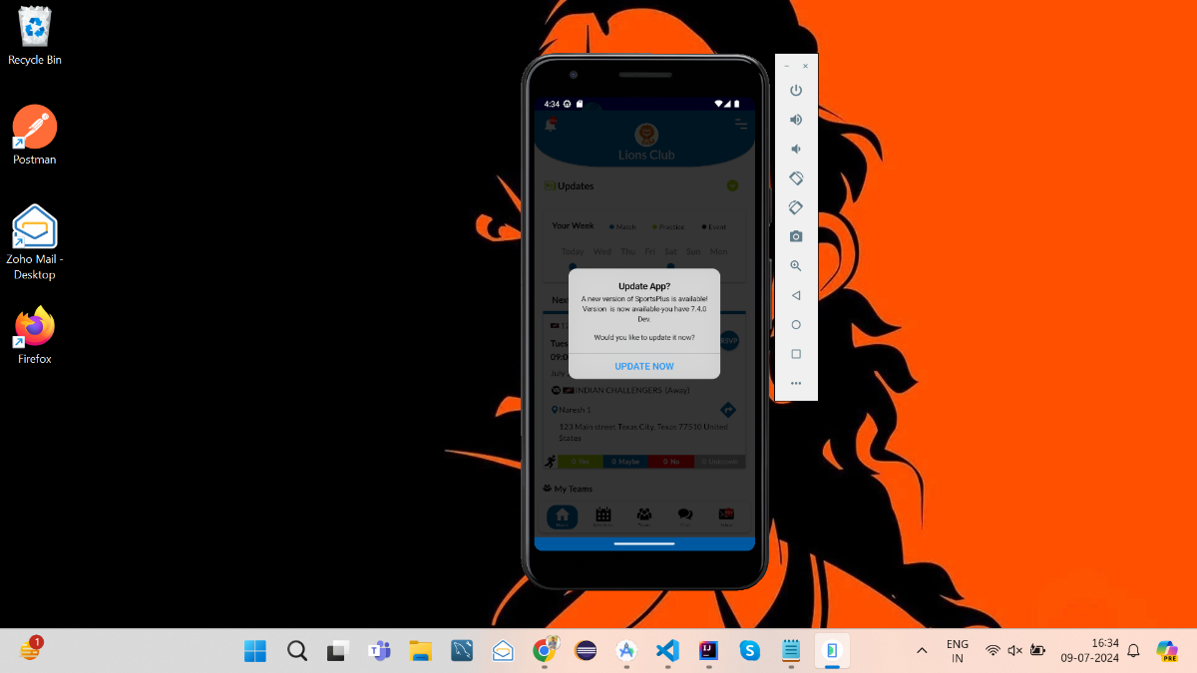This screenshot has height=673, width=1197.
Task: Tap the Home icon in the bottom navigation
Action: 562,516
